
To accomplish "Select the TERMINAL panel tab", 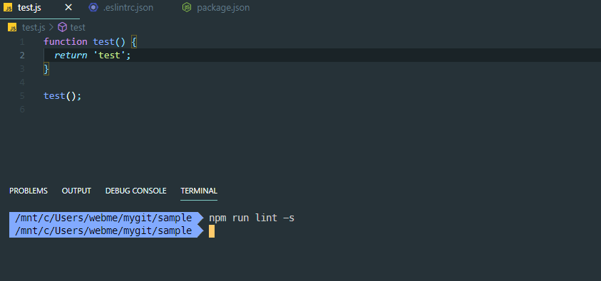I will click(199, 191).
